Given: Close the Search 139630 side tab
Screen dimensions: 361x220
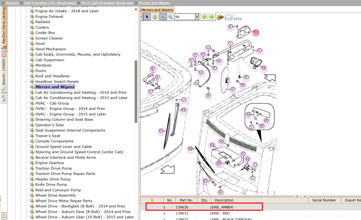Looking at the screenshot, I should click(4, 55).
